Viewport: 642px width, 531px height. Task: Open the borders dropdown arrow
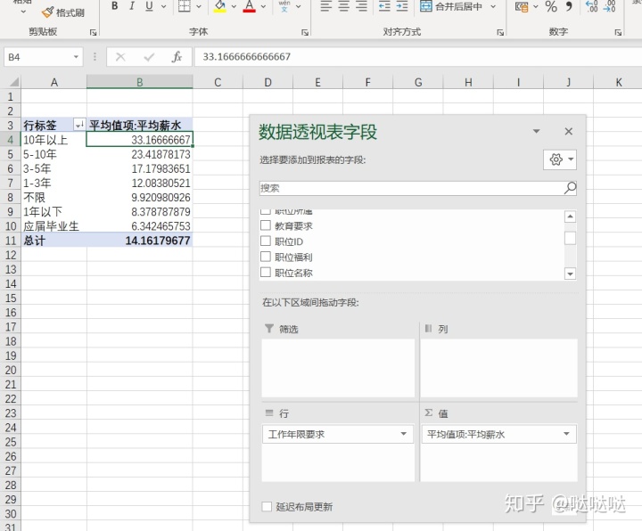click(199, 6)
